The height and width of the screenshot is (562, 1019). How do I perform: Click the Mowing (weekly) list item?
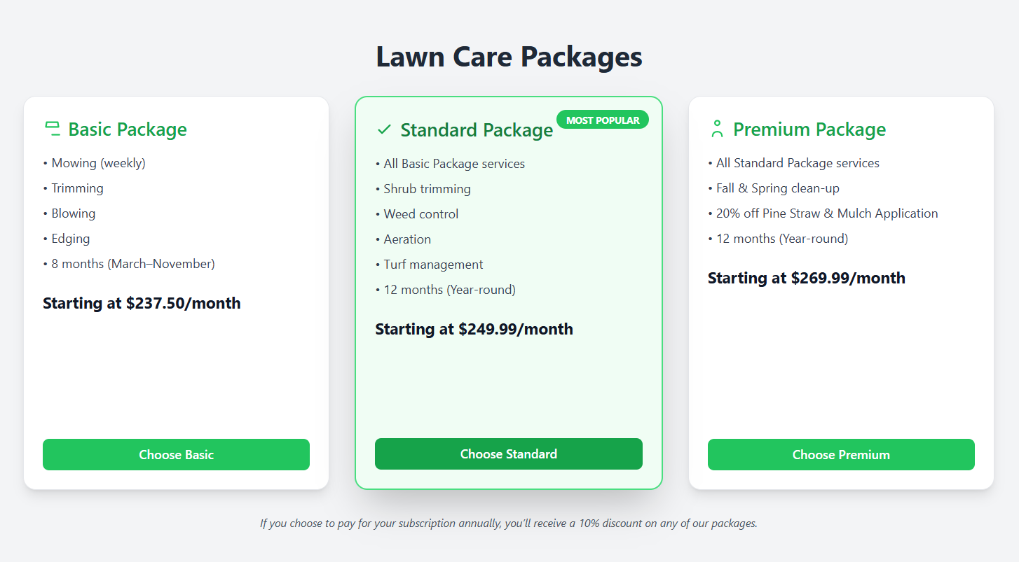[94, 163]
